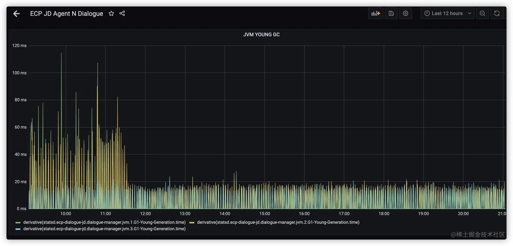
Task: Click the 11:00 time axis label
Action: [x=106, y=214]
